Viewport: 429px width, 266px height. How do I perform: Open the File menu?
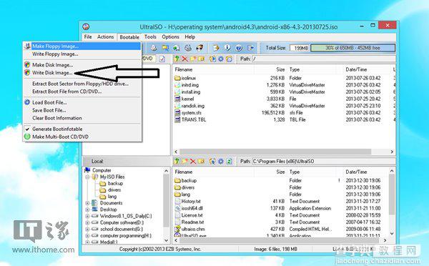point(88,36)
